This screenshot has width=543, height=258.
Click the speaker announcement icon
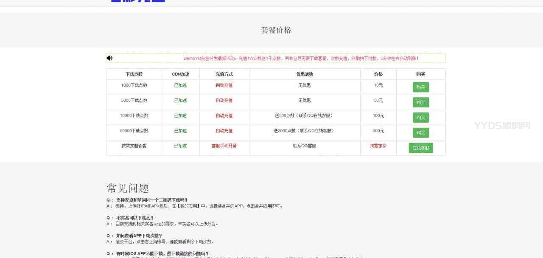pos(109,58)
